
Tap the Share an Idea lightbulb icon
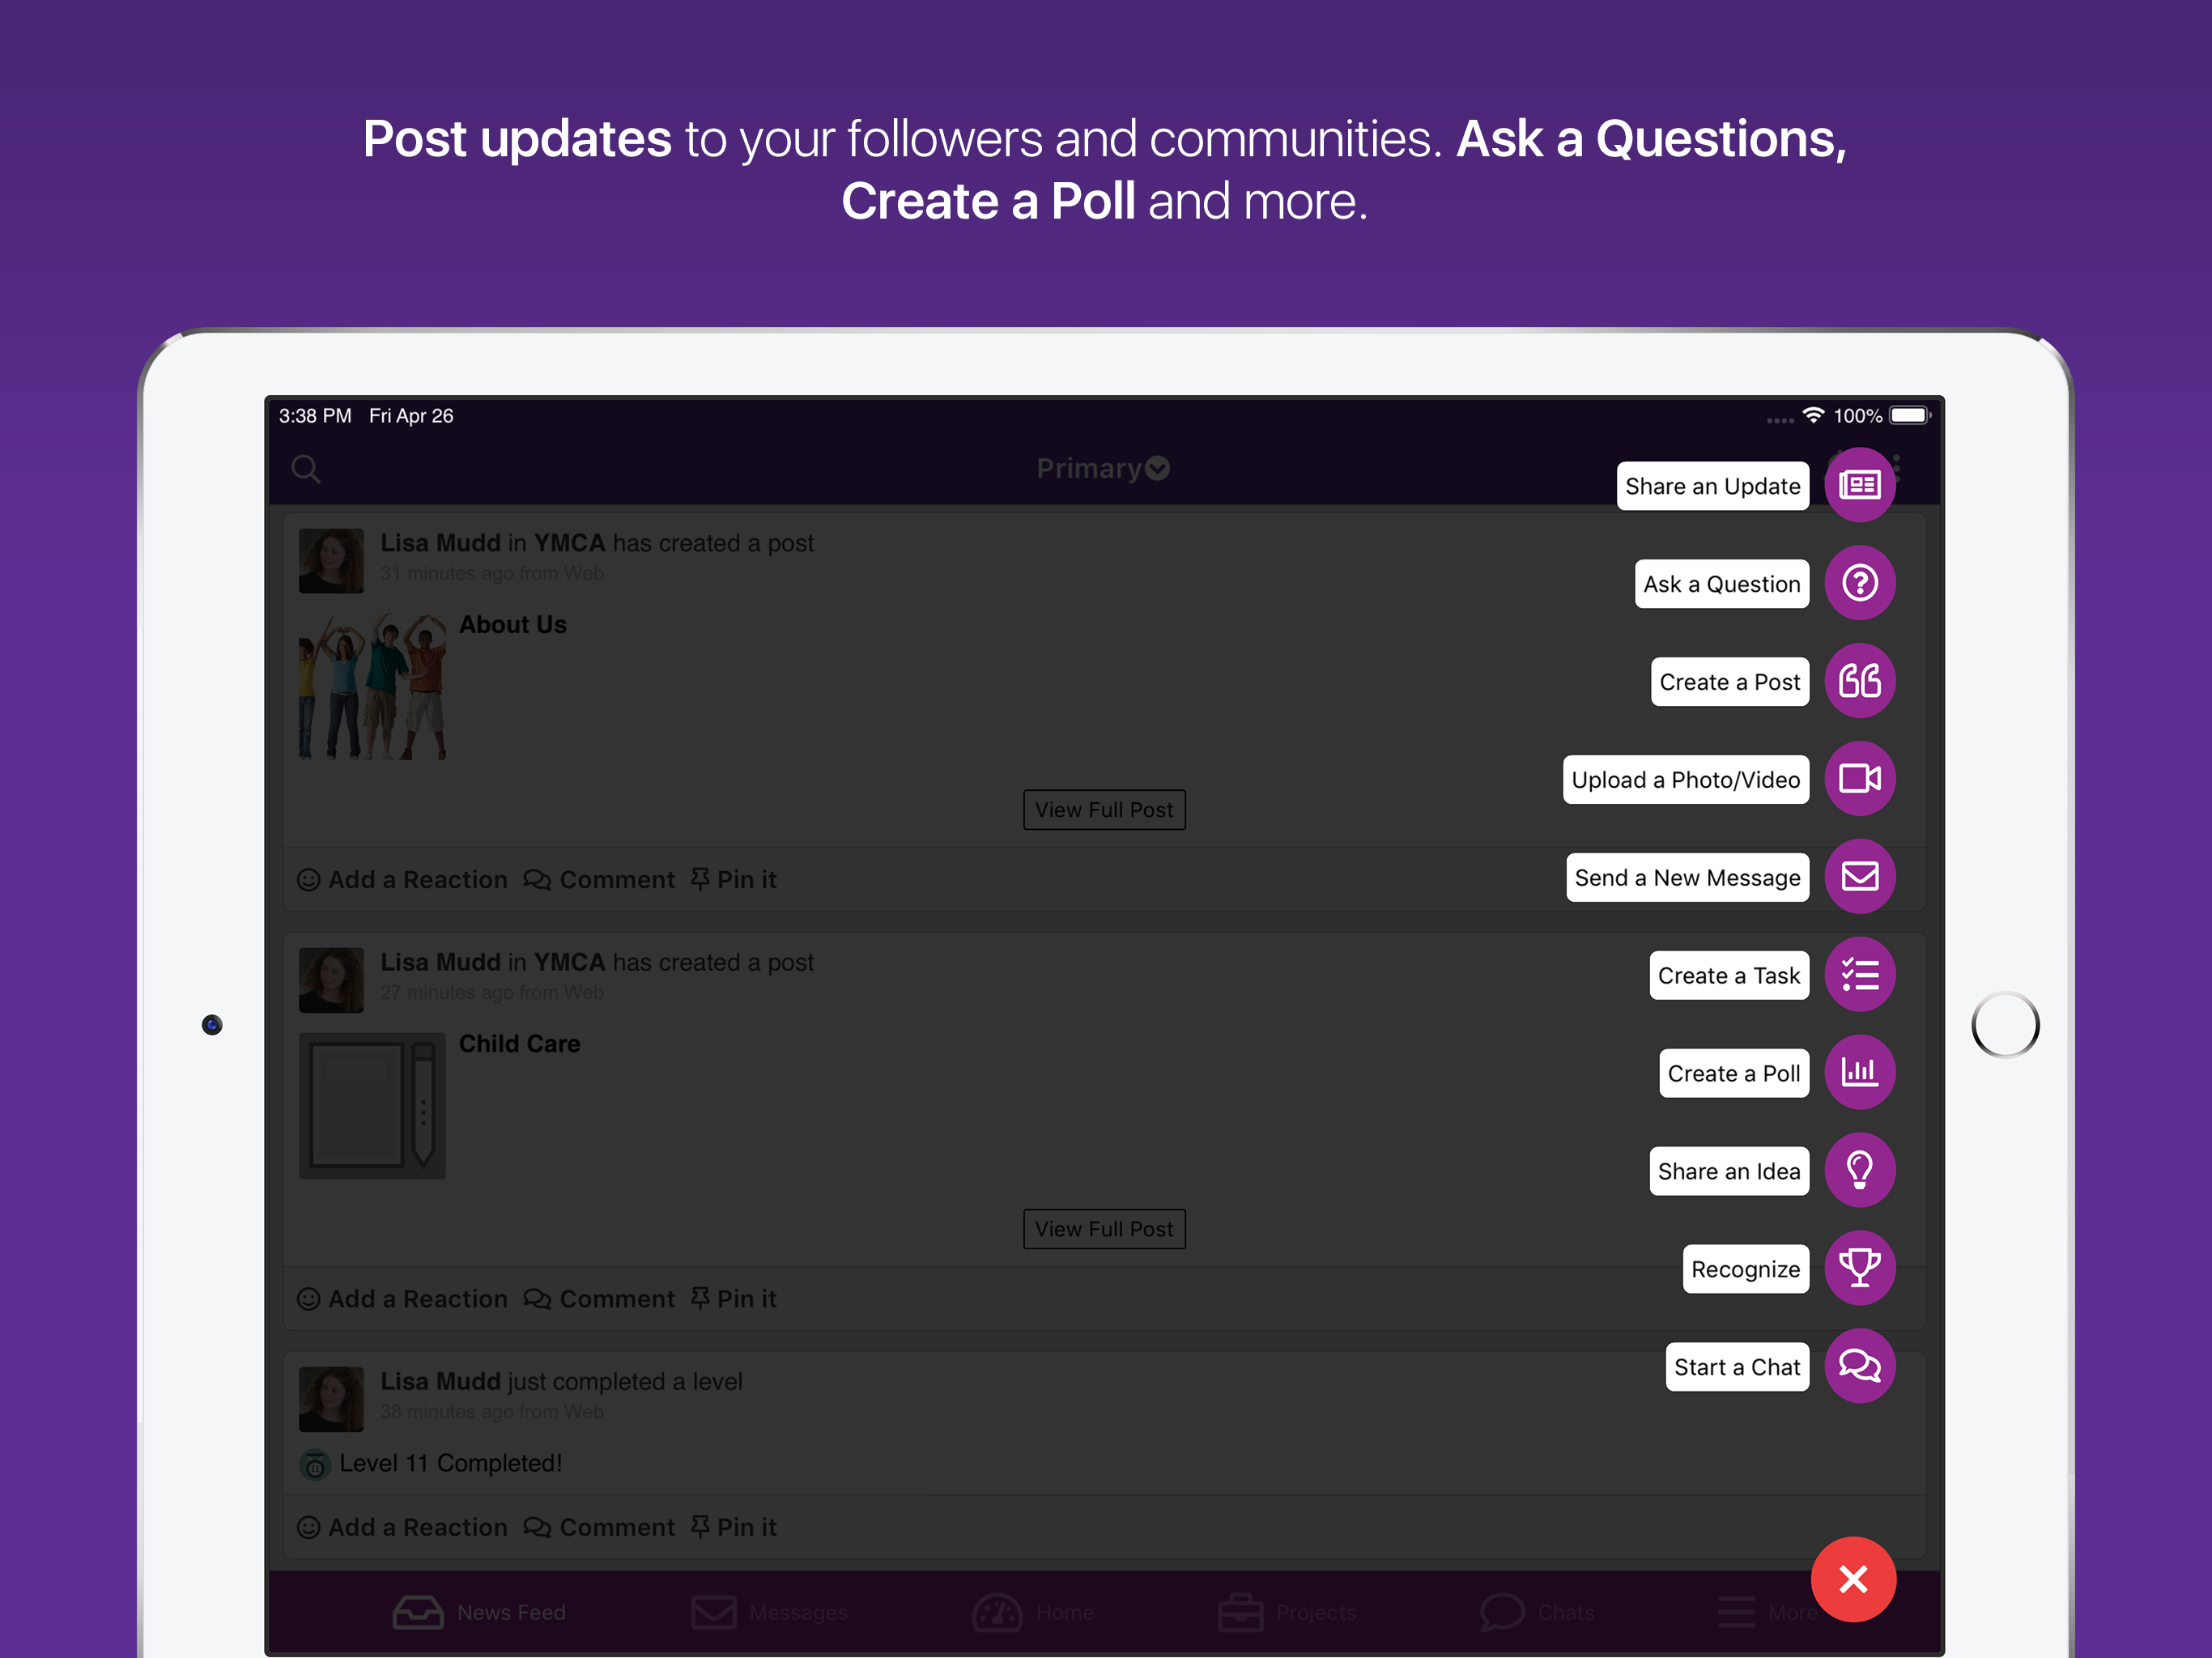click(1859, 1171)
